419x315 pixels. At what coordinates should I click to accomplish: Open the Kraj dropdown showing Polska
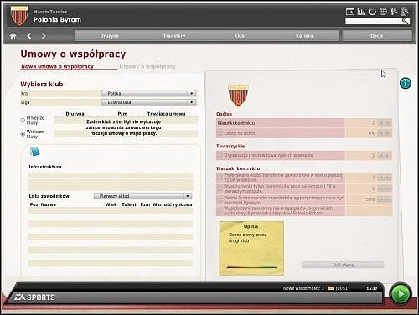click(148, 93)
